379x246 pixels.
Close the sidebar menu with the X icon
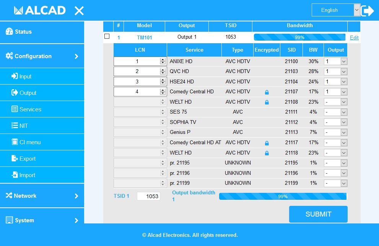point(79,11)
